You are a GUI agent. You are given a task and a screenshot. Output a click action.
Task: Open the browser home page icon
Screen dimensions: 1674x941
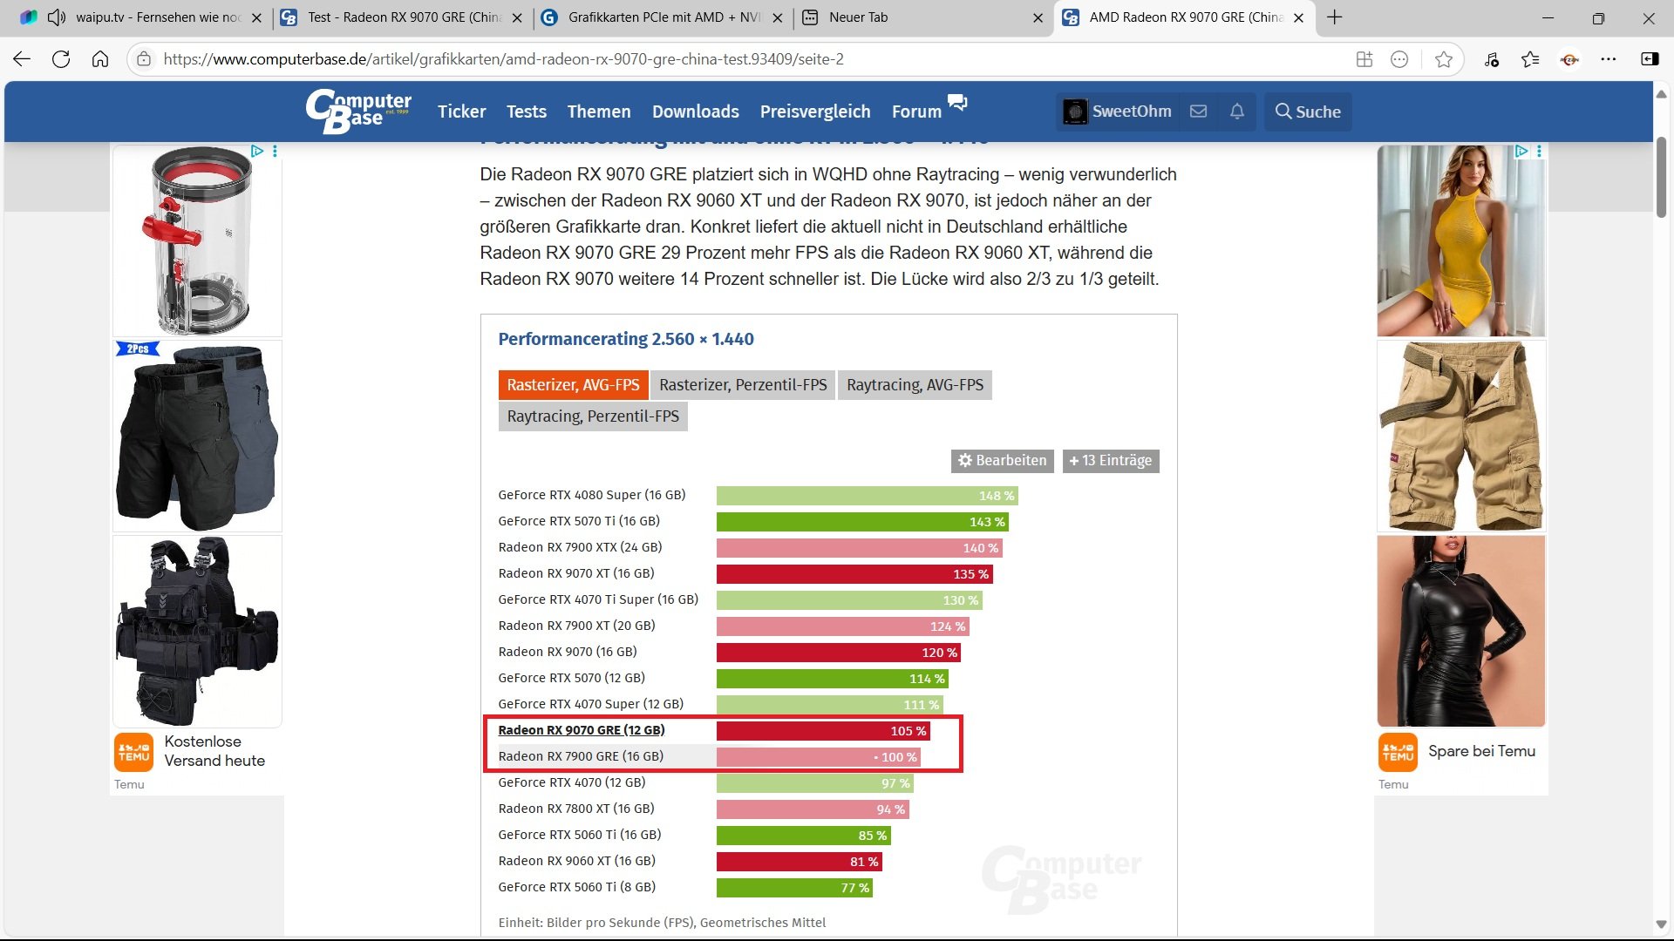100,59
